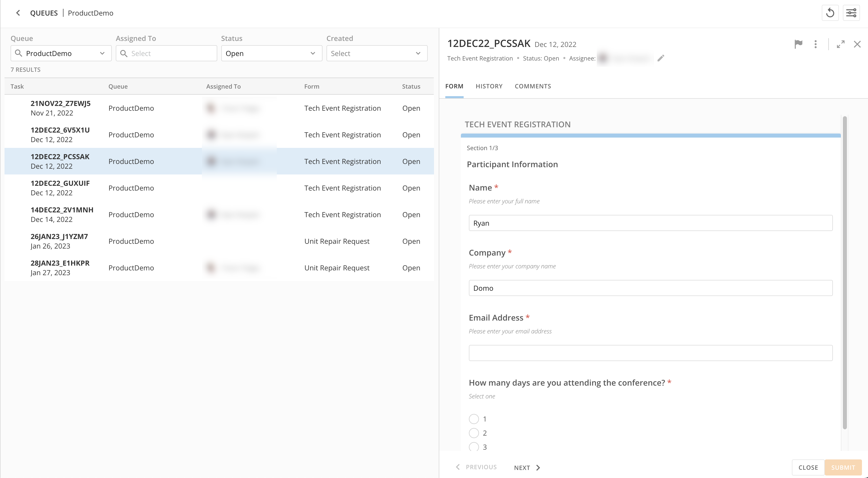This screenshot has width=868, height=478.
Task: Click the Email Address input field
Action: (650, 353)
